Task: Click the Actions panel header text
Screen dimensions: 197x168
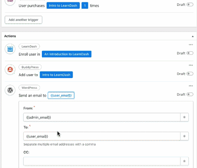Action: tap(10, 36)
